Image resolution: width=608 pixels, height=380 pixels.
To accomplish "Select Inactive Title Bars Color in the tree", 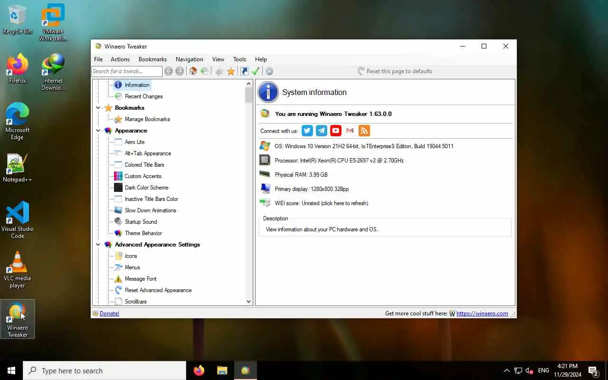I will point(152,199).
